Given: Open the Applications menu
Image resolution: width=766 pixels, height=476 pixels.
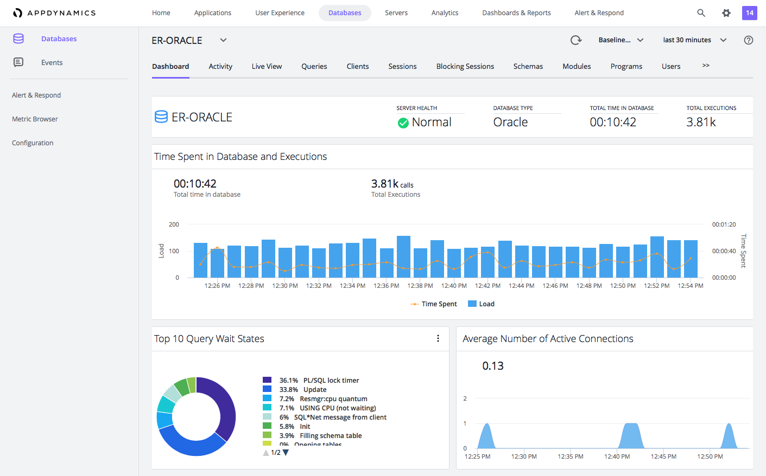Looking at the screenshot, I should coord(213,13).
